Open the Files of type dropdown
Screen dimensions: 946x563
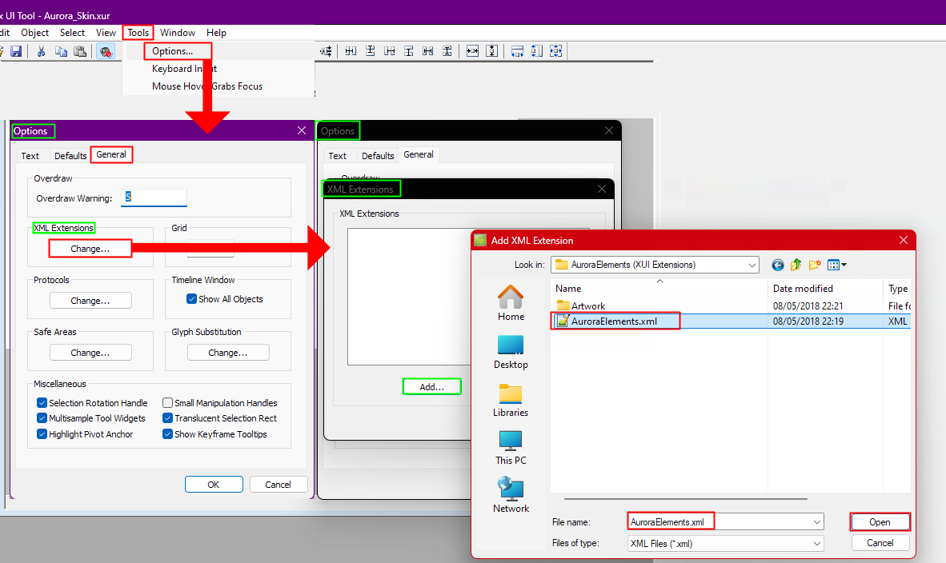(x=816, y=543)
